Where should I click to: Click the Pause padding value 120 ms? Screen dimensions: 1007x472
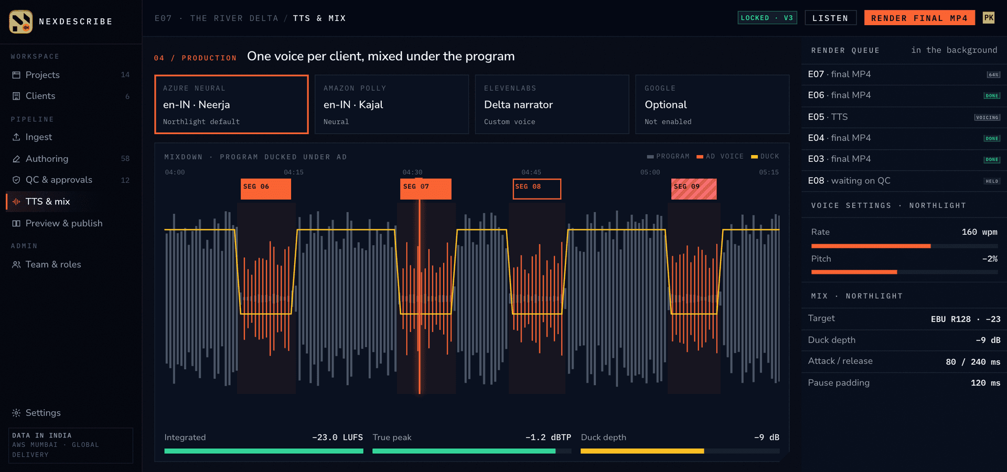coord(985,383)
